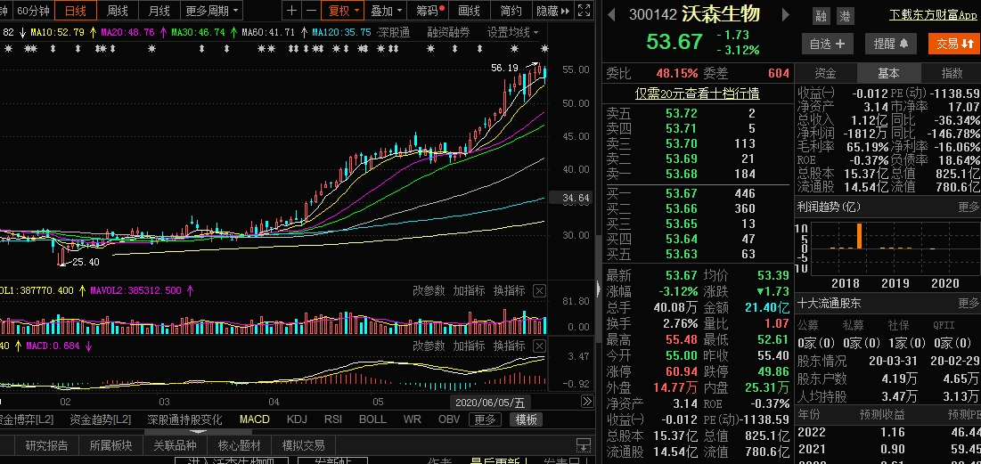981x464 pixels.
Task: Open the 更多周期 period dropdown
Action: [x=212, y=11]
